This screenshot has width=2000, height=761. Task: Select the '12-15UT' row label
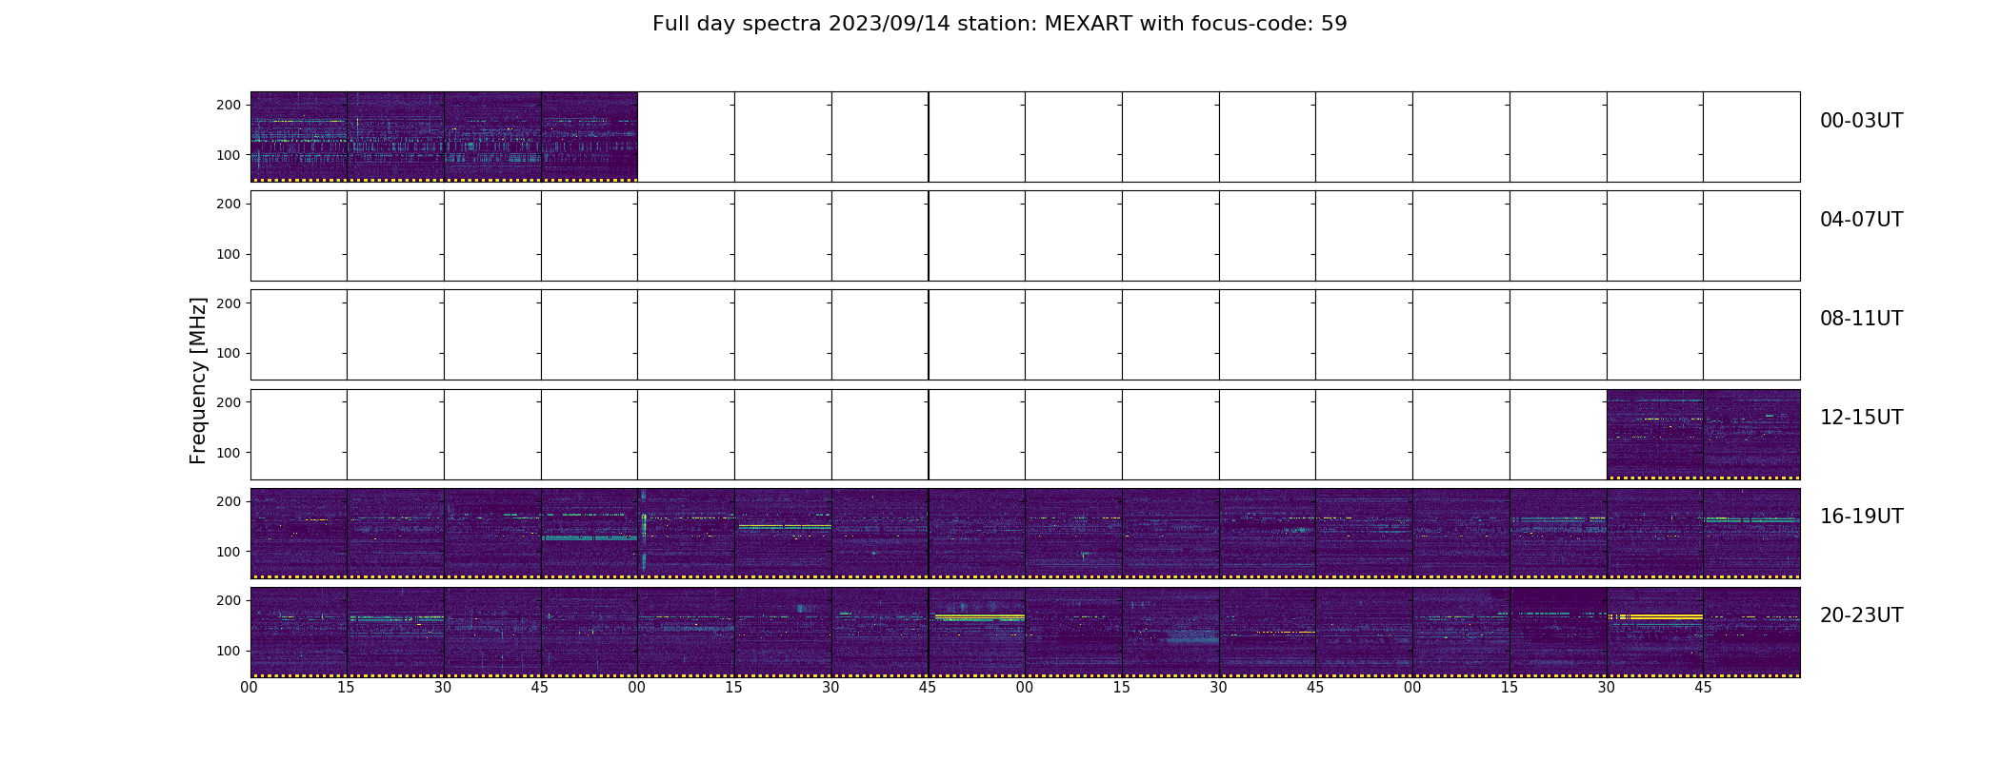tap(1861, 418)
